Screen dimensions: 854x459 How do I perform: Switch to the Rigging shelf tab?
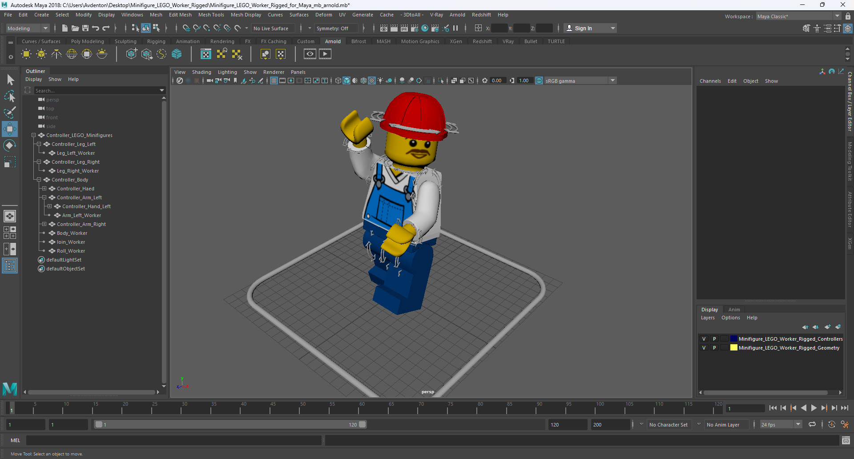point(156,41)
